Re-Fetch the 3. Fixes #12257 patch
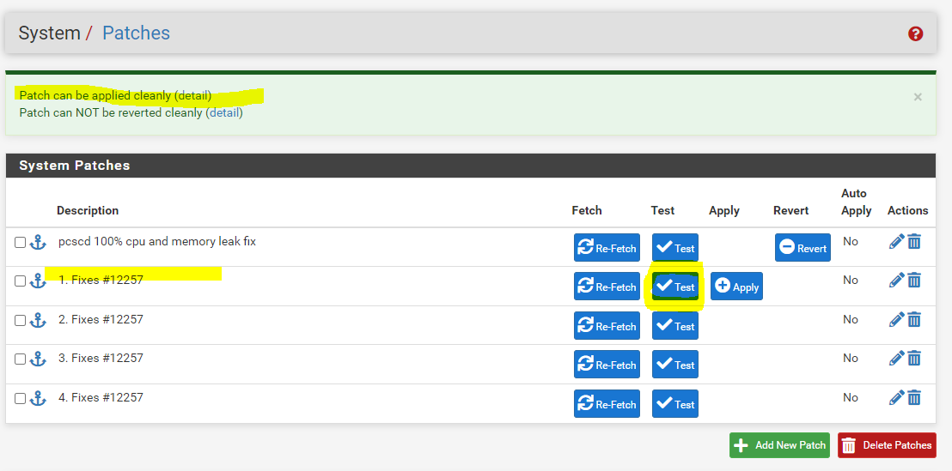The width and height of the screenshot is (952, 471). coord(607,365)
